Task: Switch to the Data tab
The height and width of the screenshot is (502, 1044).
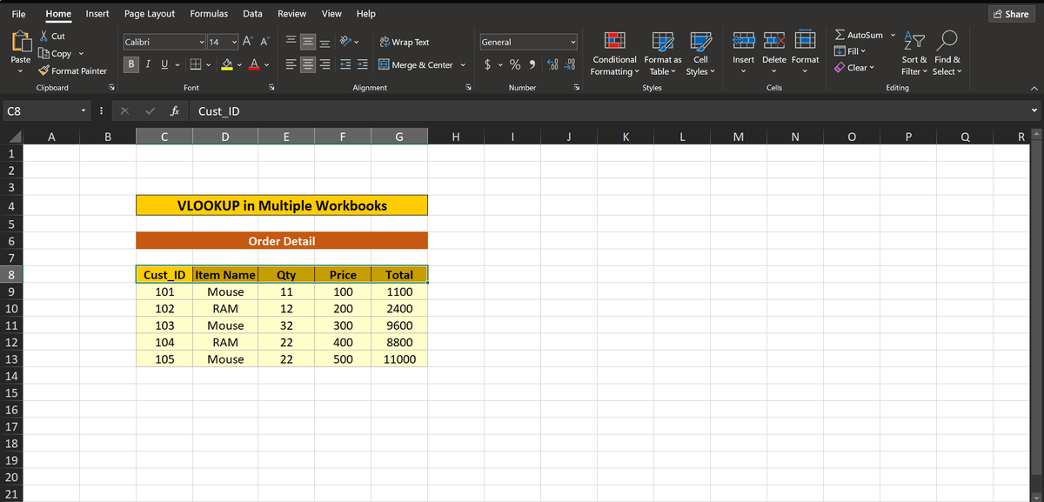Action: [252, 13]
